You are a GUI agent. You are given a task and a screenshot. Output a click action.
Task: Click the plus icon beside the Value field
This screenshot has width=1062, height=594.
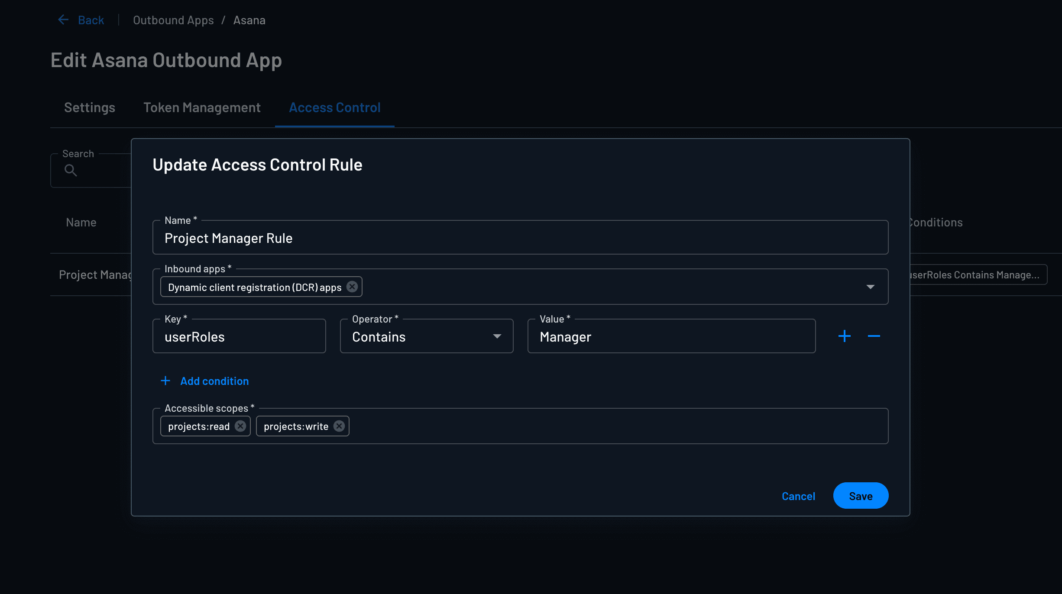click(x=845, y=336)
